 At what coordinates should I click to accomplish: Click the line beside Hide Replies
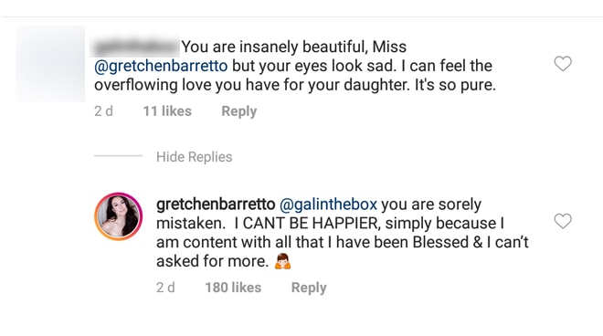pyautogui.click(x=118, y=156)
